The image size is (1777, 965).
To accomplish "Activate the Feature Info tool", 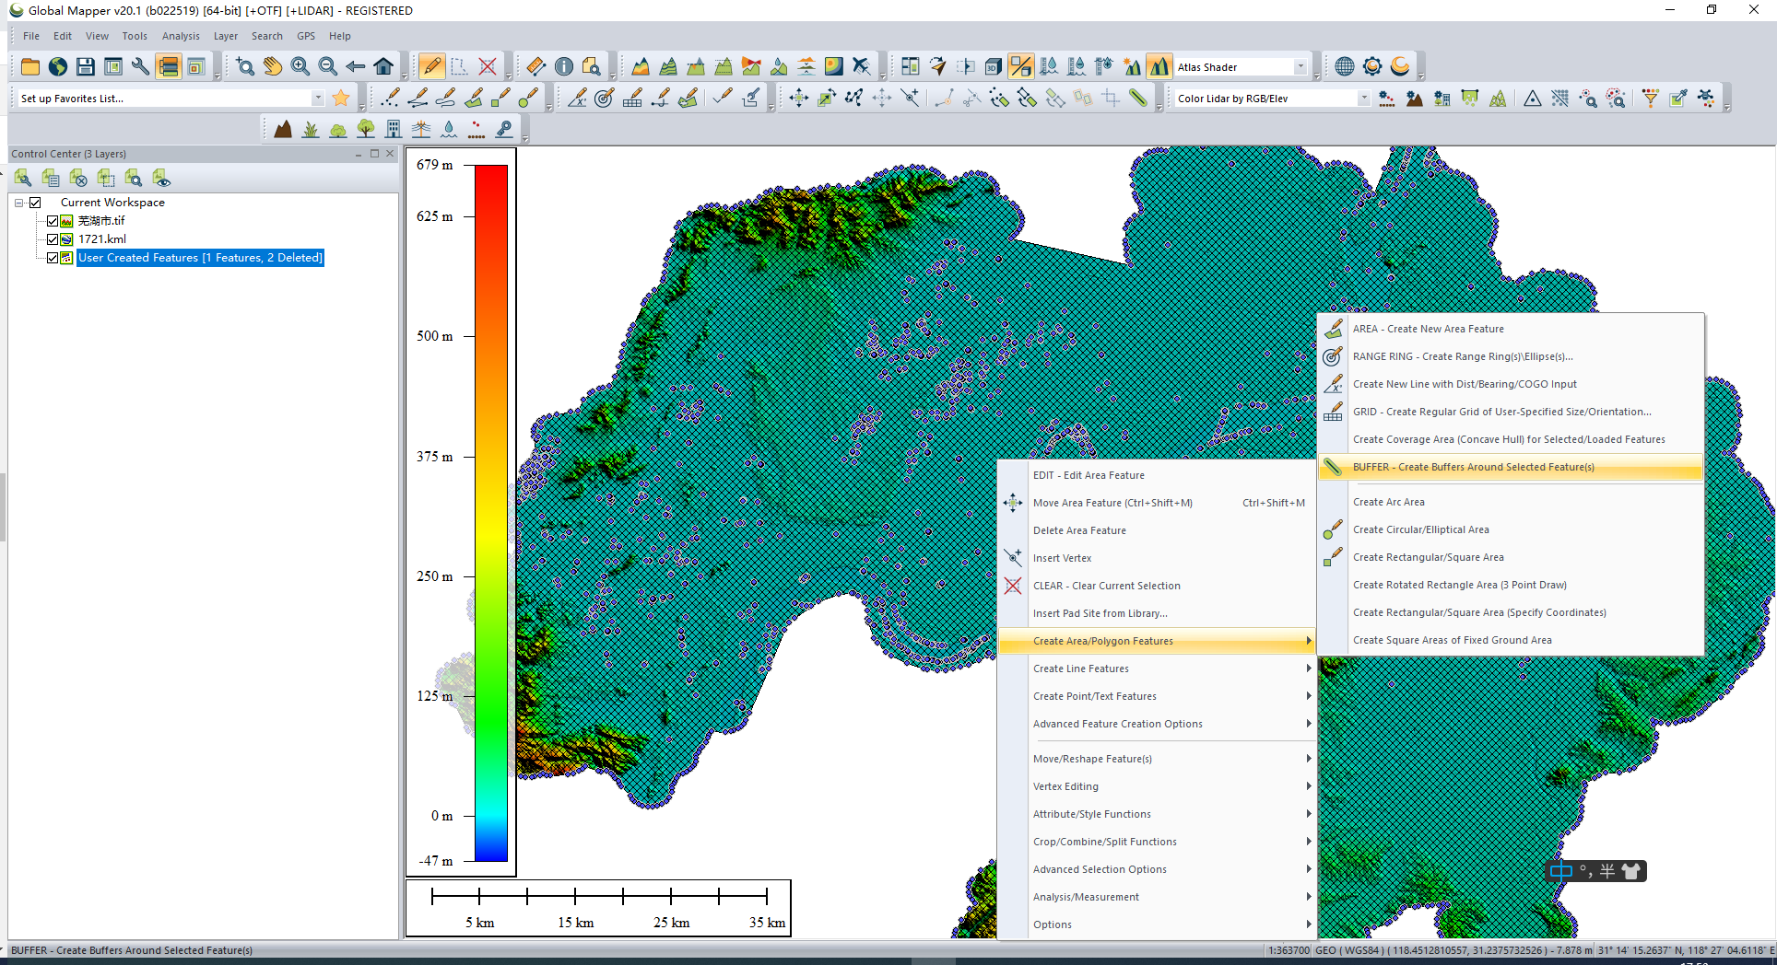I will click(x=564, y=66).
